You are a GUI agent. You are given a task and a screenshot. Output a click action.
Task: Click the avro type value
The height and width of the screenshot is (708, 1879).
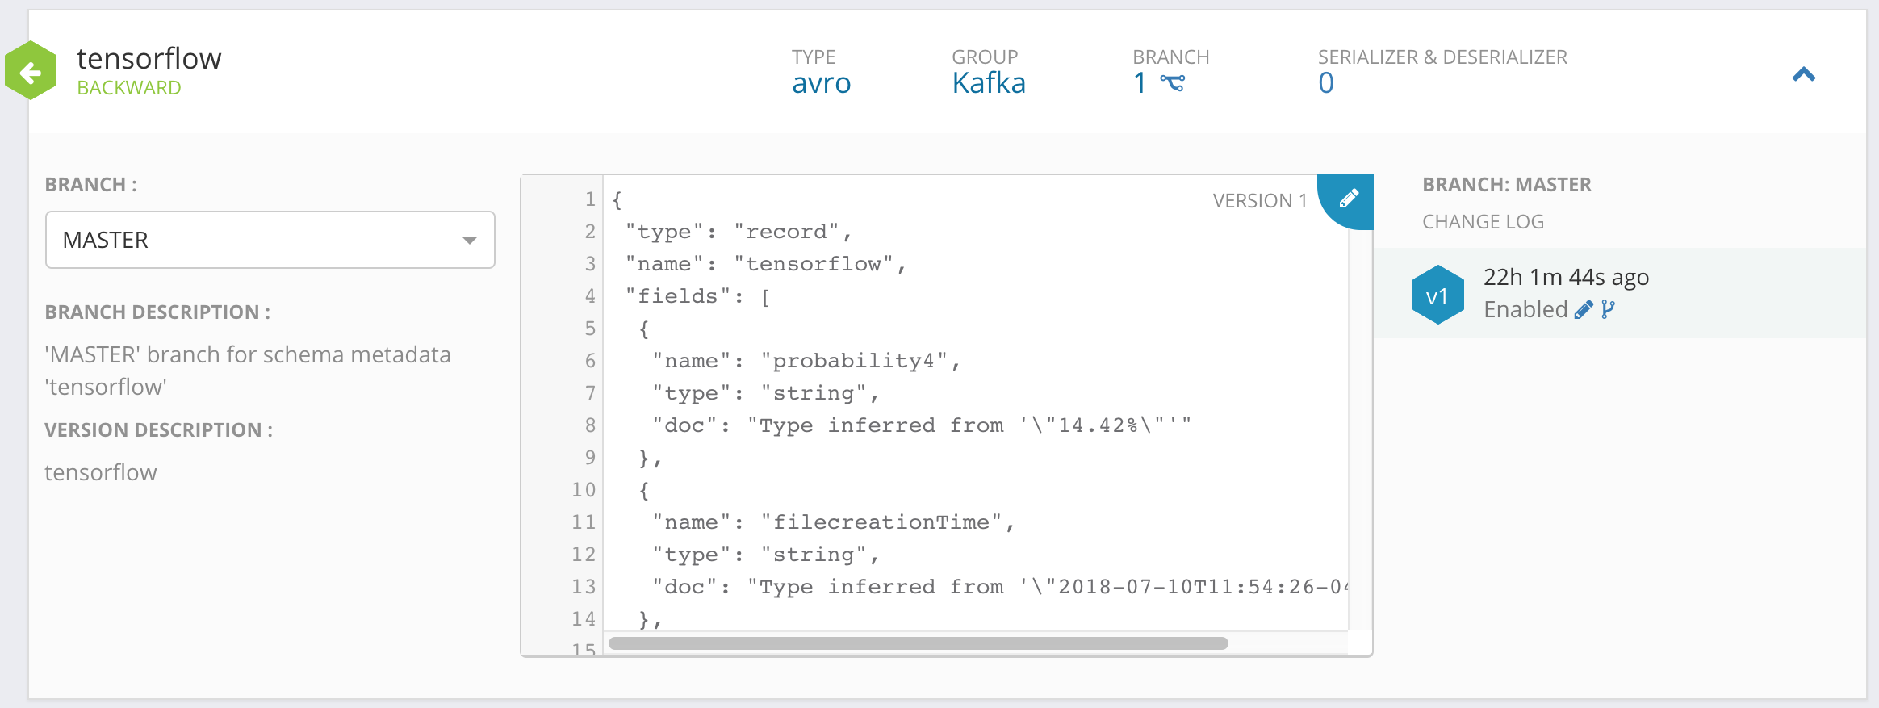coord(821,83)
